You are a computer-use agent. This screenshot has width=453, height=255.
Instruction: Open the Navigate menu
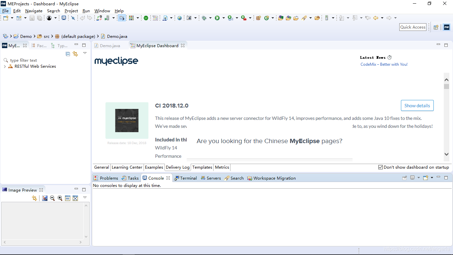(x=34, y=11)
